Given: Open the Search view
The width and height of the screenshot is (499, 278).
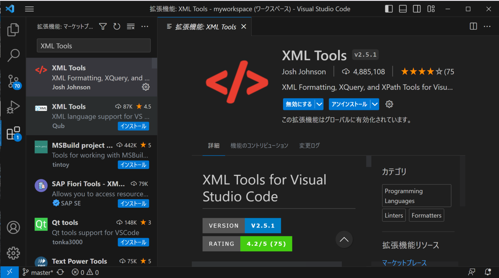Looking at the screenshot, I should pyautogui.click(x=13, y=55).
